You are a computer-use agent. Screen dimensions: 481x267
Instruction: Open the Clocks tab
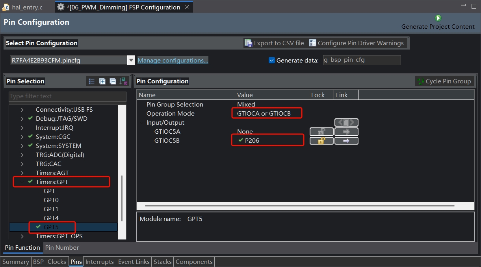57,262
